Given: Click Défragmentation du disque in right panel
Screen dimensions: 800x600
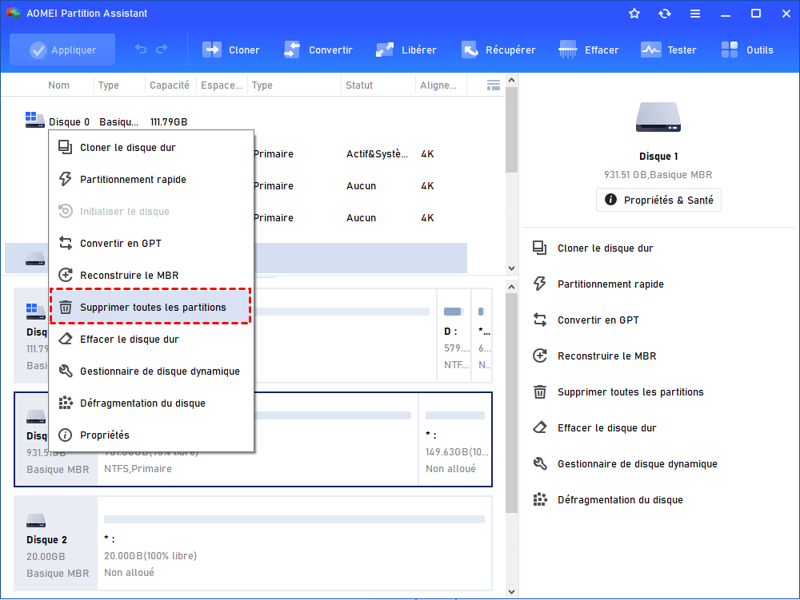Looking at the screenshot, I should click(x=620, y=500).
